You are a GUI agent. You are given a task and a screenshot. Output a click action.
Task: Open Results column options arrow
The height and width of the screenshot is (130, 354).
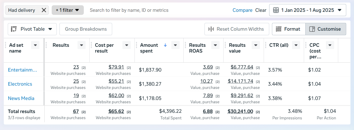tap(82, 45)
